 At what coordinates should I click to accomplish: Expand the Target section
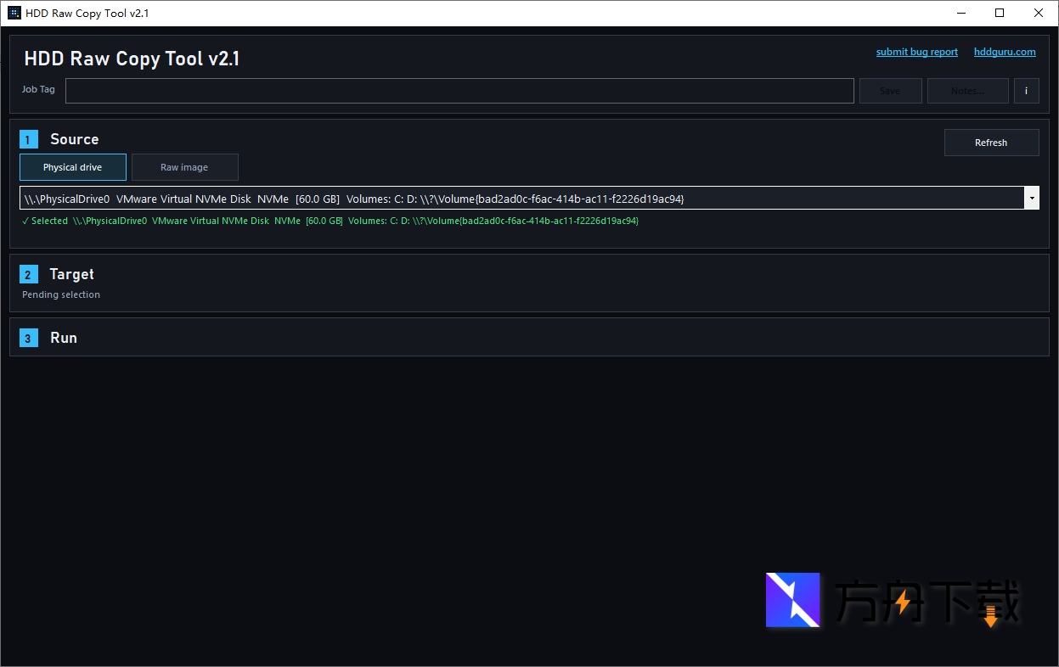coord(72,274)
